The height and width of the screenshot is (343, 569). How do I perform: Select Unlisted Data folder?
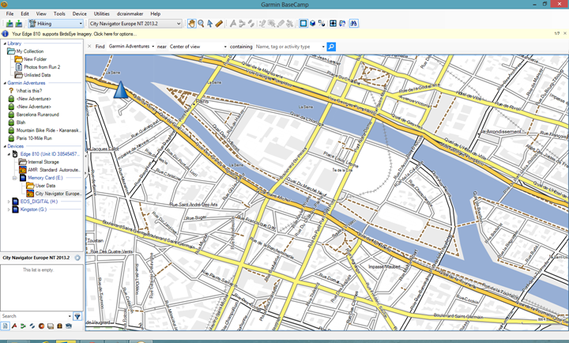pos(37,75)
